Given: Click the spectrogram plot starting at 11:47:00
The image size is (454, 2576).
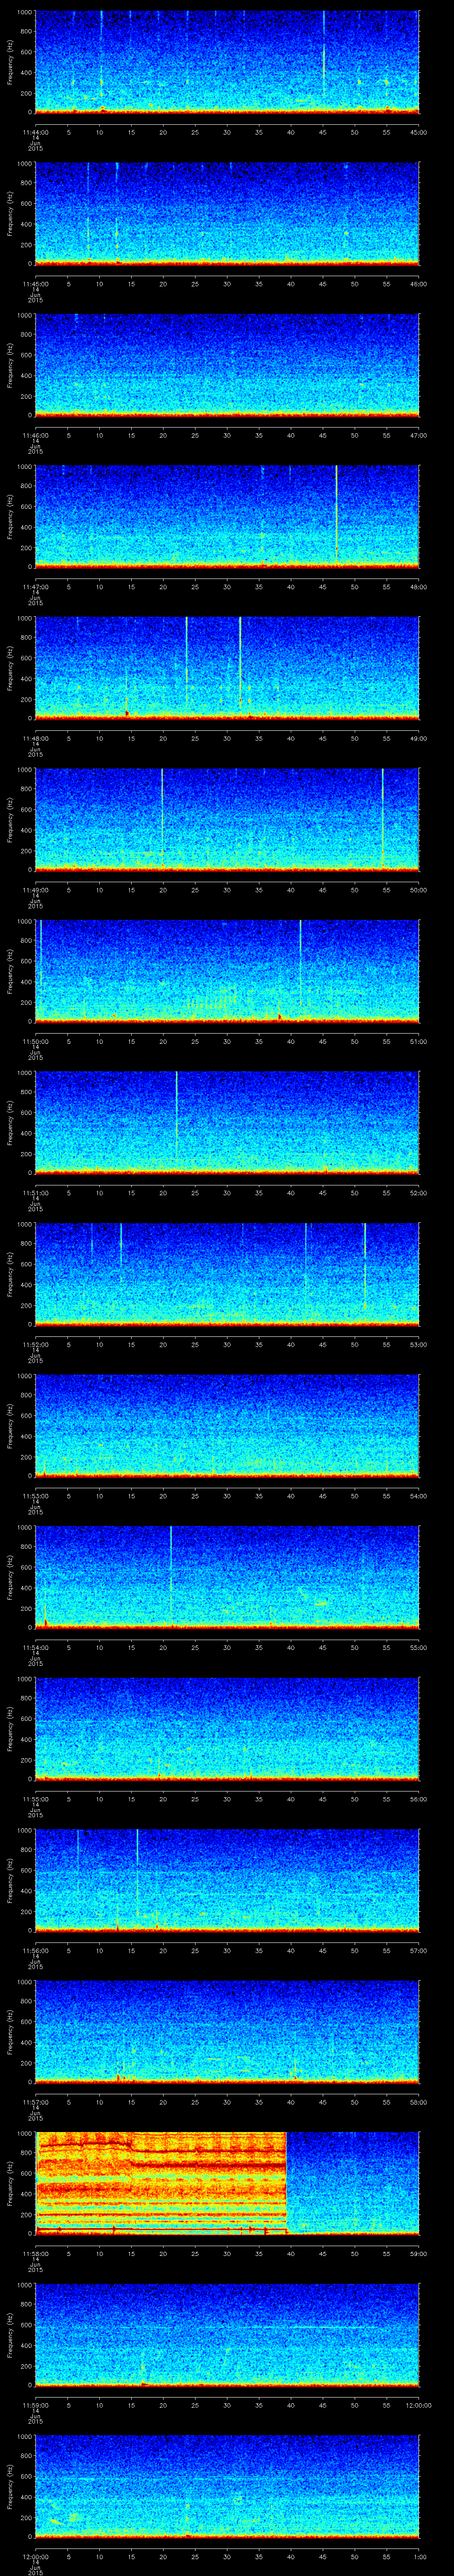Looking at the screenshot, I should click(x=227, y=516).
